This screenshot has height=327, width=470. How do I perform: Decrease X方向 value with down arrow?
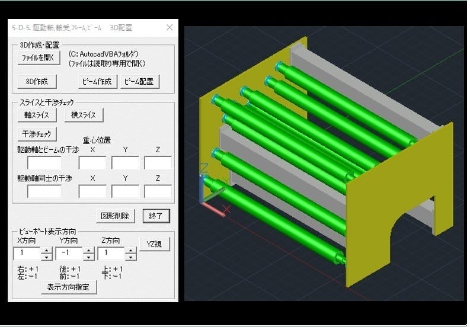46,257
